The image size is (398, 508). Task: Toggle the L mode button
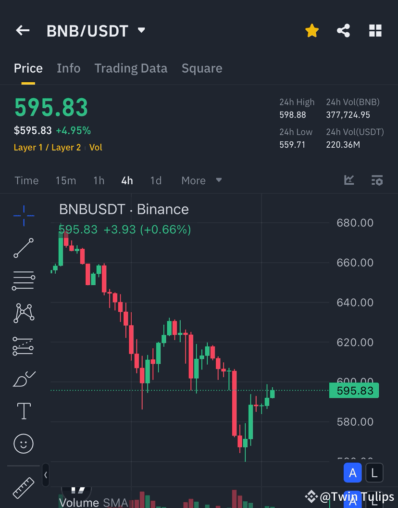pos(374,473)
